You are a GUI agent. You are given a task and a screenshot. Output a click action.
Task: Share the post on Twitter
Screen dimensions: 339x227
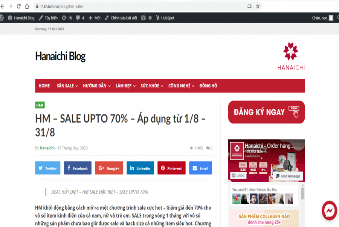coord(48,168)
